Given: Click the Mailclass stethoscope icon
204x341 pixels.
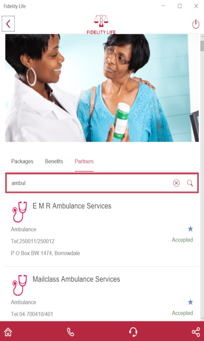Looking at the screenshot, I should [20, 285].
